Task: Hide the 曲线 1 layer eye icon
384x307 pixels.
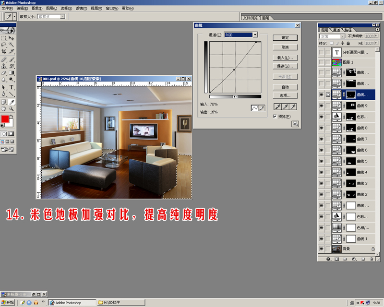Action: pos(321,239)
